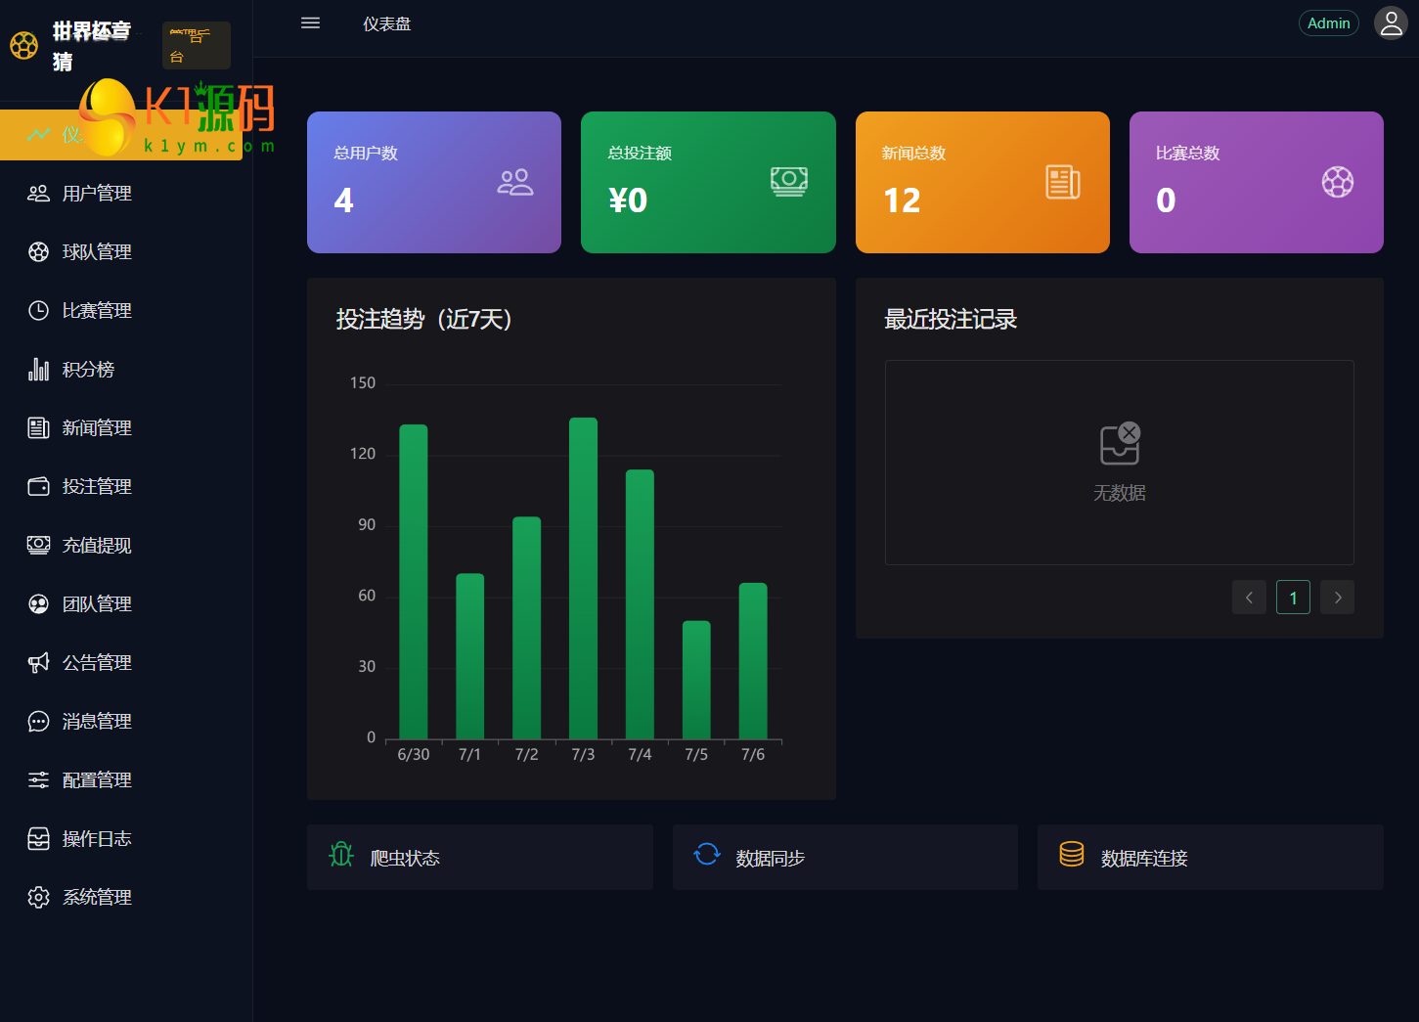
Task: Click the 比赛管理 clock icon
Action: (38, 311)
